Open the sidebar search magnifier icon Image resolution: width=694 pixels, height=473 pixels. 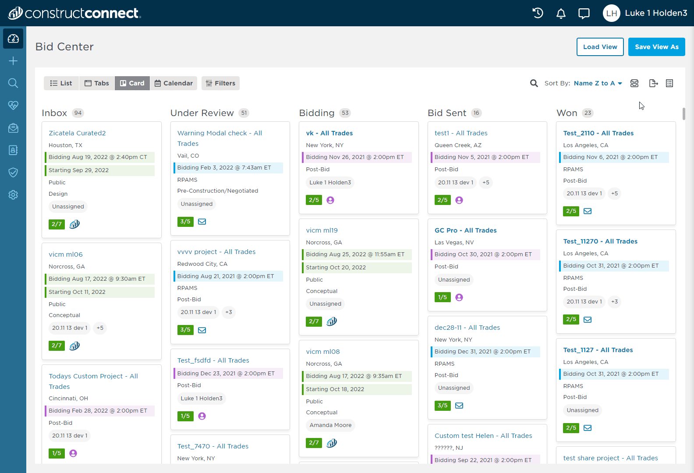point(13,83)
